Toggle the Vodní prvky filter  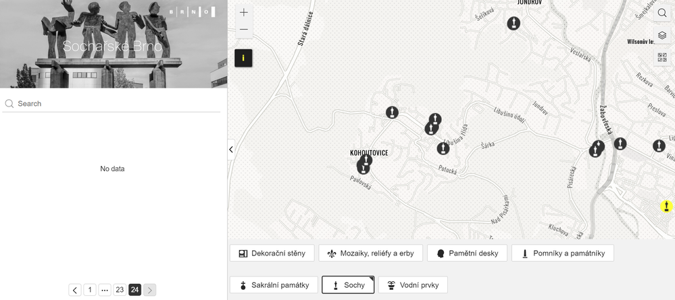click(x=412, y=285)
